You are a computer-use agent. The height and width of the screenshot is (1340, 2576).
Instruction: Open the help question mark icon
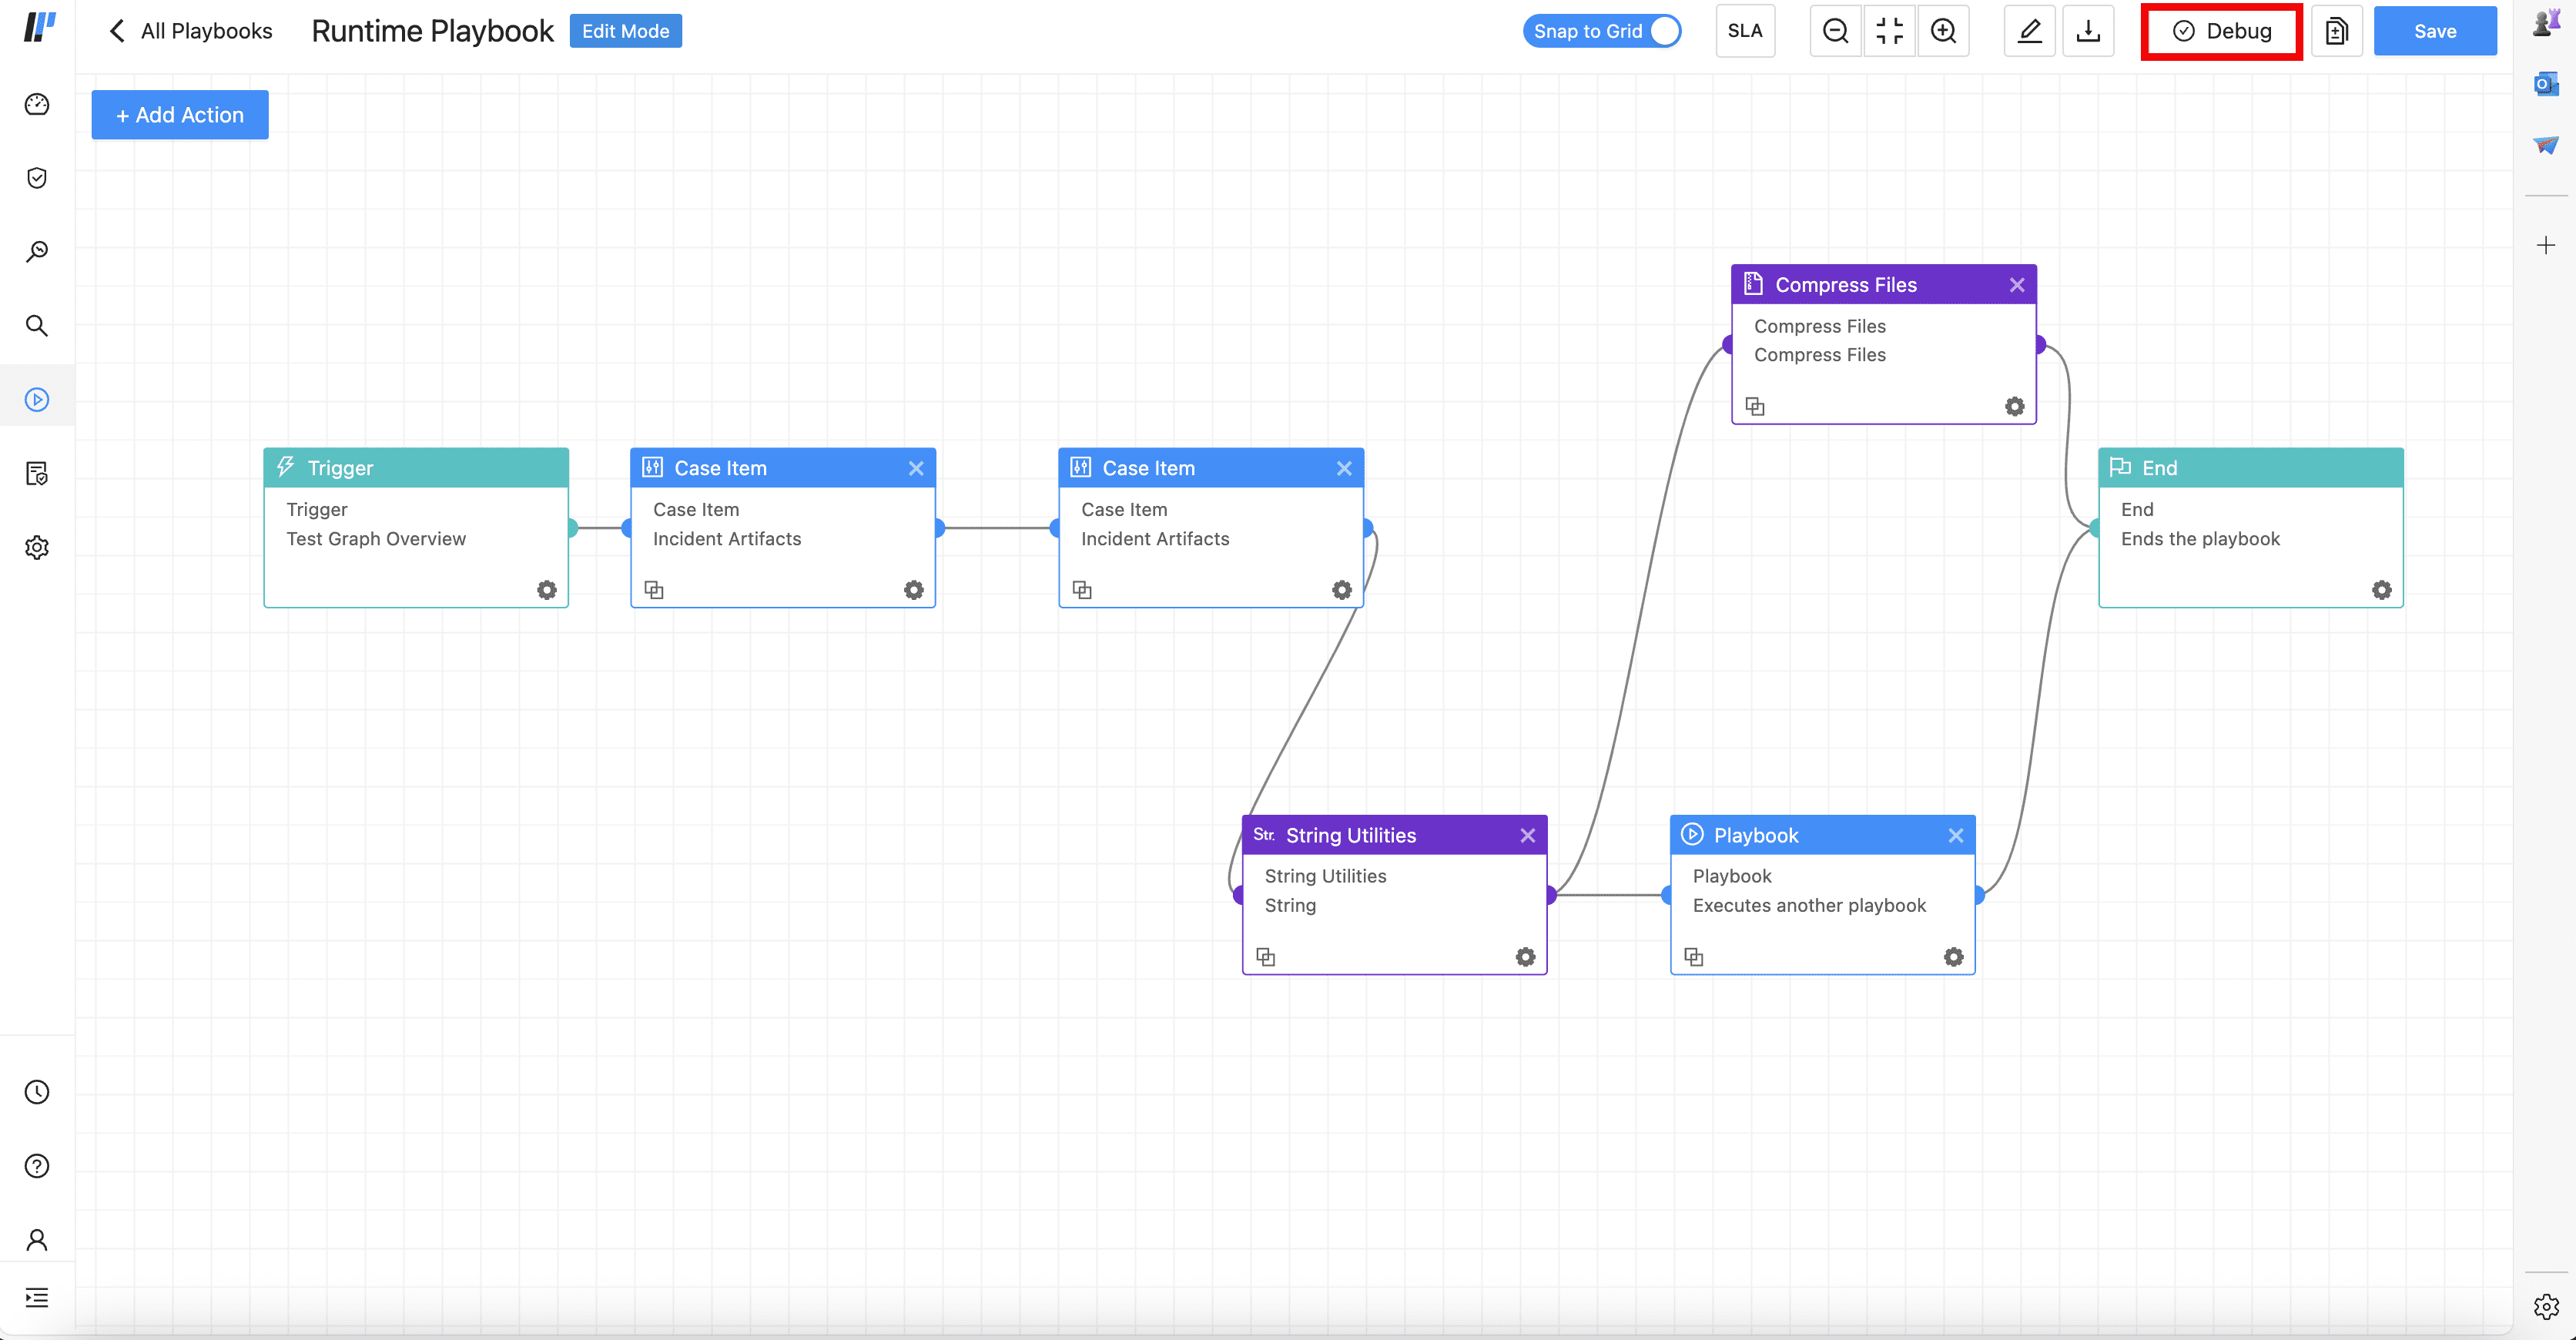(x=37, y=1166)
